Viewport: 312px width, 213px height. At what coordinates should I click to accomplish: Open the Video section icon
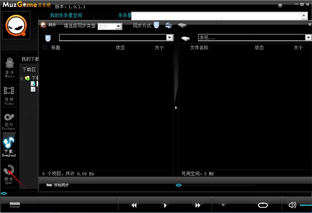click(x=9, y=95)
